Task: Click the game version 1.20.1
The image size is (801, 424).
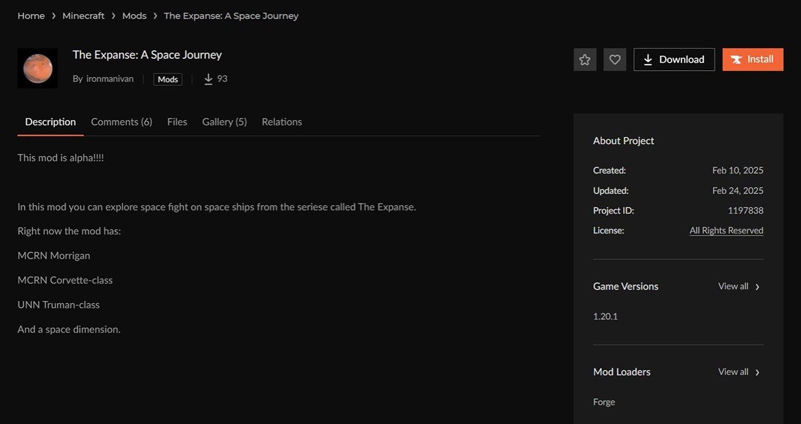Action: pos(605,316)
